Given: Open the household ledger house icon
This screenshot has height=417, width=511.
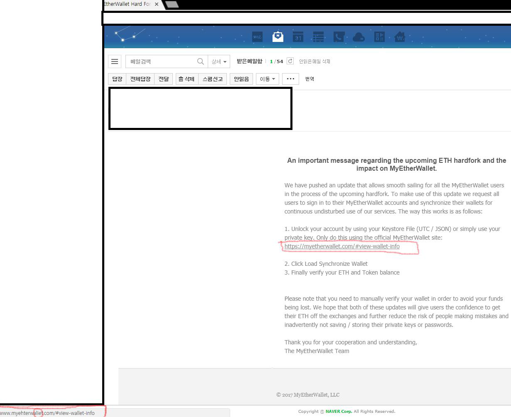Looking at the screenshot, I should point(400,37).
